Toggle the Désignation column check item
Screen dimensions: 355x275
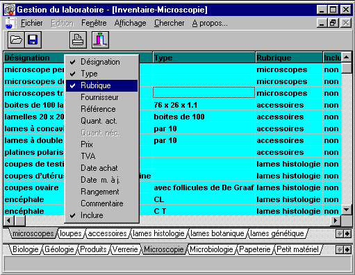click(x=101, y=62)
